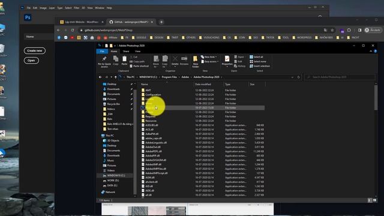
Task: Open the Easy access dropdown
Action: pyautogui.click(x=209, y=61)
